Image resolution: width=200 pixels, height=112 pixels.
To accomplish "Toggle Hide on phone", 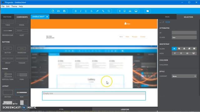I will (175, 53).
